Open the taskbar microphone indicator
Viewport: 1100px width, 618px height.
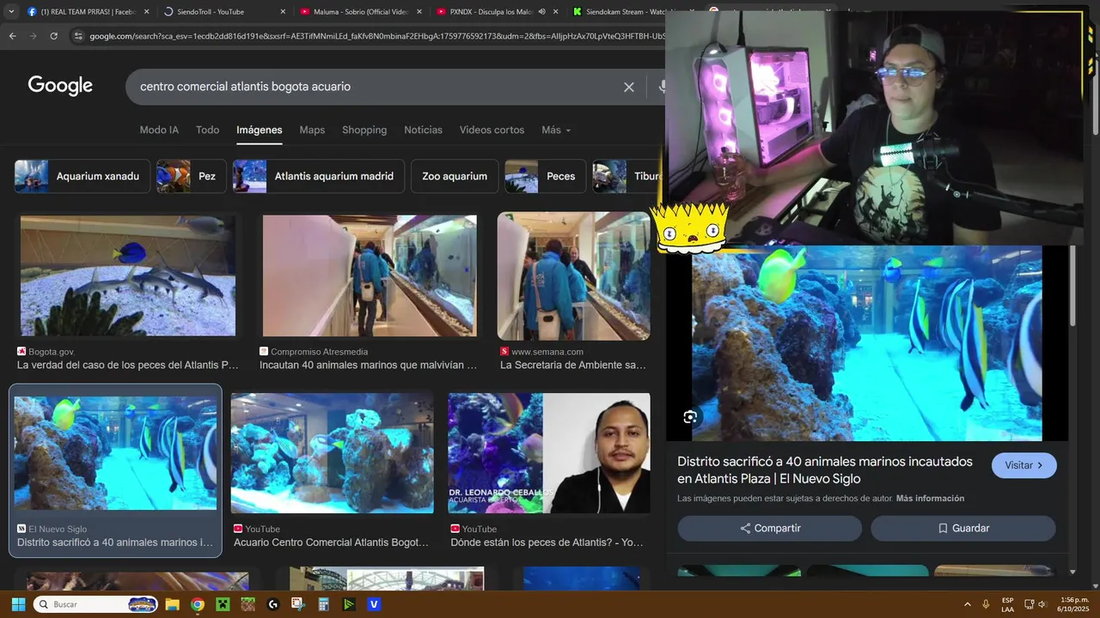coord(986,604)
